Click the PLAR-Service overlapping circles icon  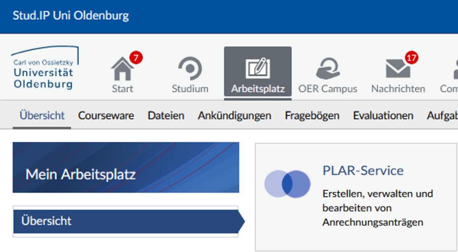tap(287, 184)
